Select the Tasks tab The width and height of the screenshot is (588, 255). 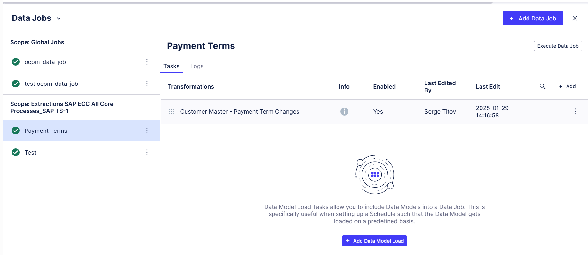point(171,66)
